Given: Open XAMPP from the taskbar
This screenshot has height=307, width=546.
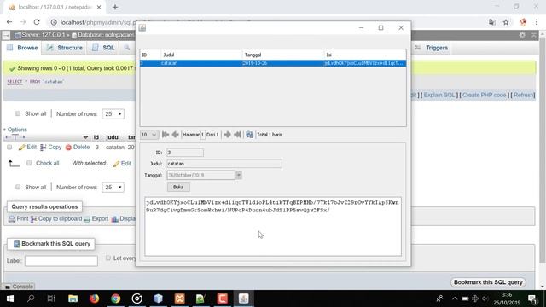Looking at the screenshot, I should pos(180,298).
